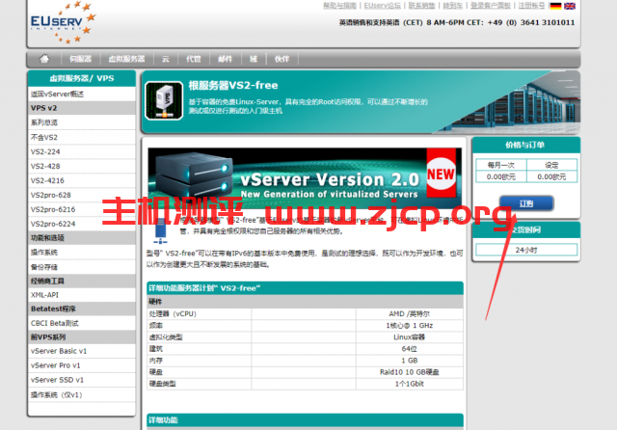617x430 pixels.
Task: Click the home icon in navigation bar
Action: click(x=44, y=59)
